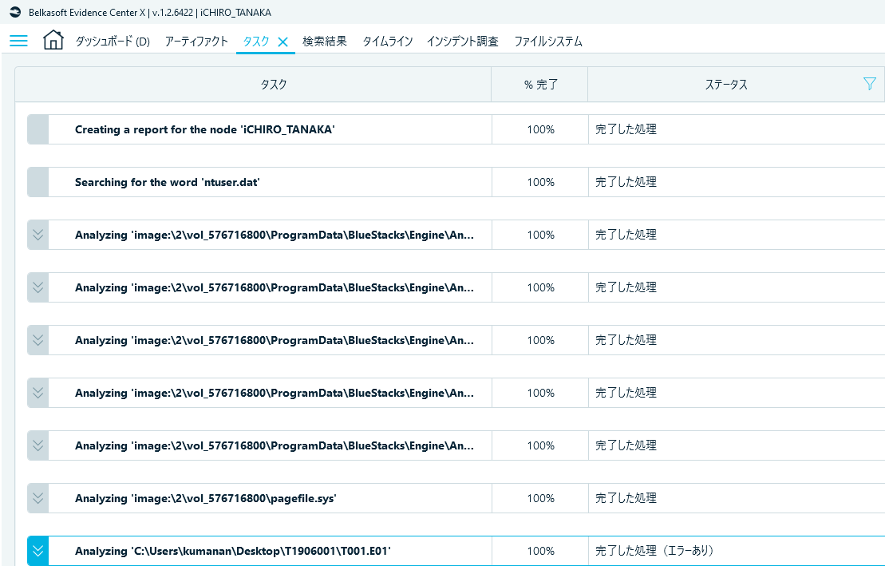
Task: Expand the pagefile.sys analyzing task
Action: coord(38,498)
